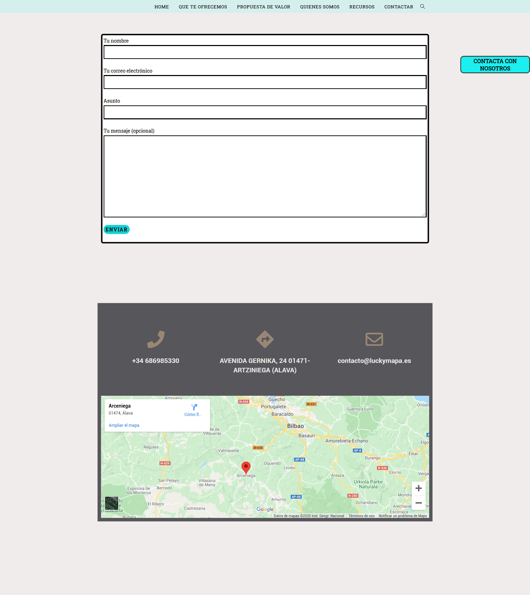
Task: Open PROPUESTA DE VALOR menu
Action: 263,7
